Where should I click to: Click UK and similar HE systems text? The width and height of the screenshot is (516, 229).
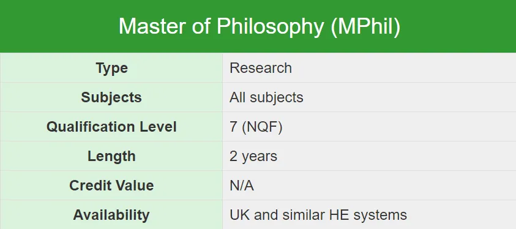[x=318, y=215]
